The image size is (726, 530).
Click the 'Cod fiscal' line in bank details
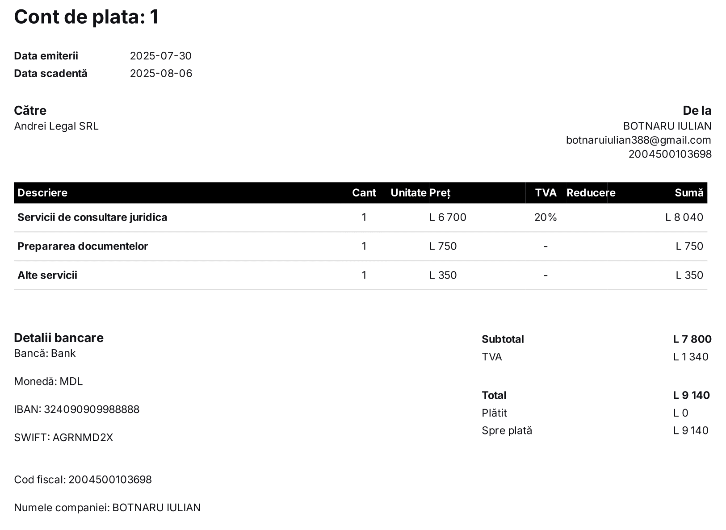pyautogui.click(x=83, y=480)
